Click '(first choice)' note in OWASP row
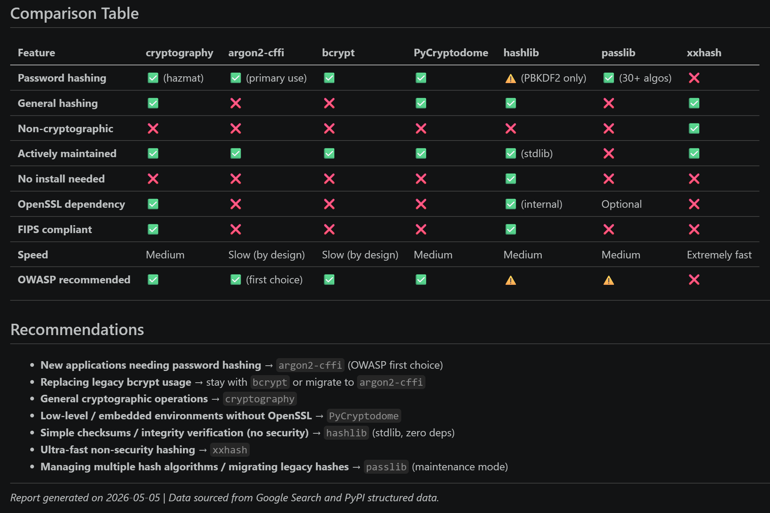Viewport: 770px width, 513px height. (274, 280)
